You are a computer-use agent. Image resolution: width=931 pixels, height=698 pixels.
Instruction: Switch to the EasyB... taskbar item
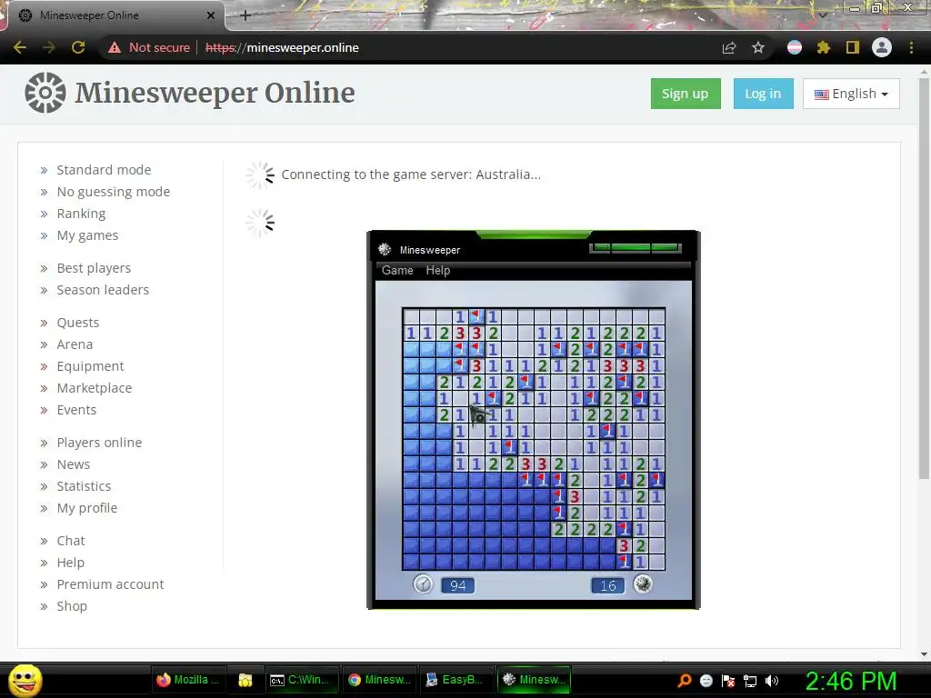pos(456,680)
